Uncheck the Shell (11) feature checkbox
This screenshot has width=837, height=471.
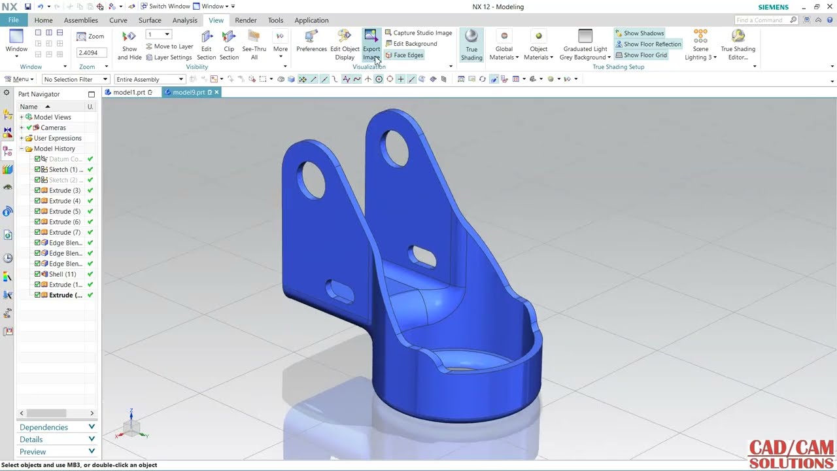tap(37, 274)
